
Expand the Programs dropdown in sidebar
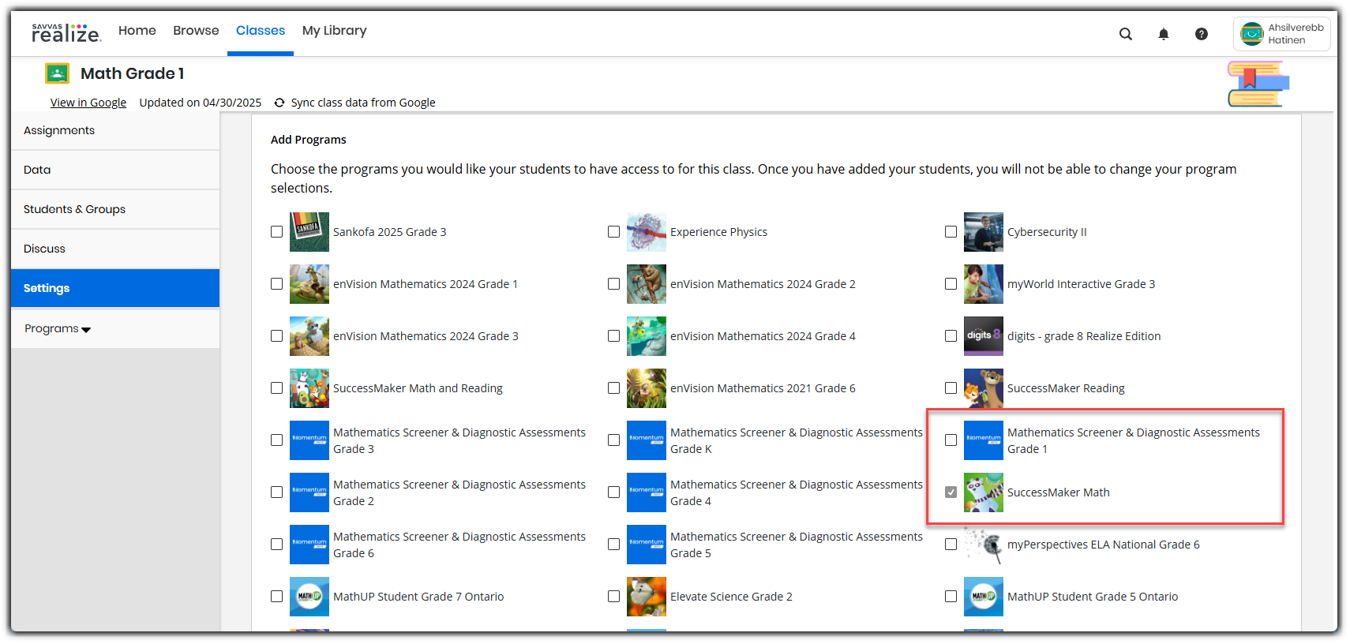(58, 329)
